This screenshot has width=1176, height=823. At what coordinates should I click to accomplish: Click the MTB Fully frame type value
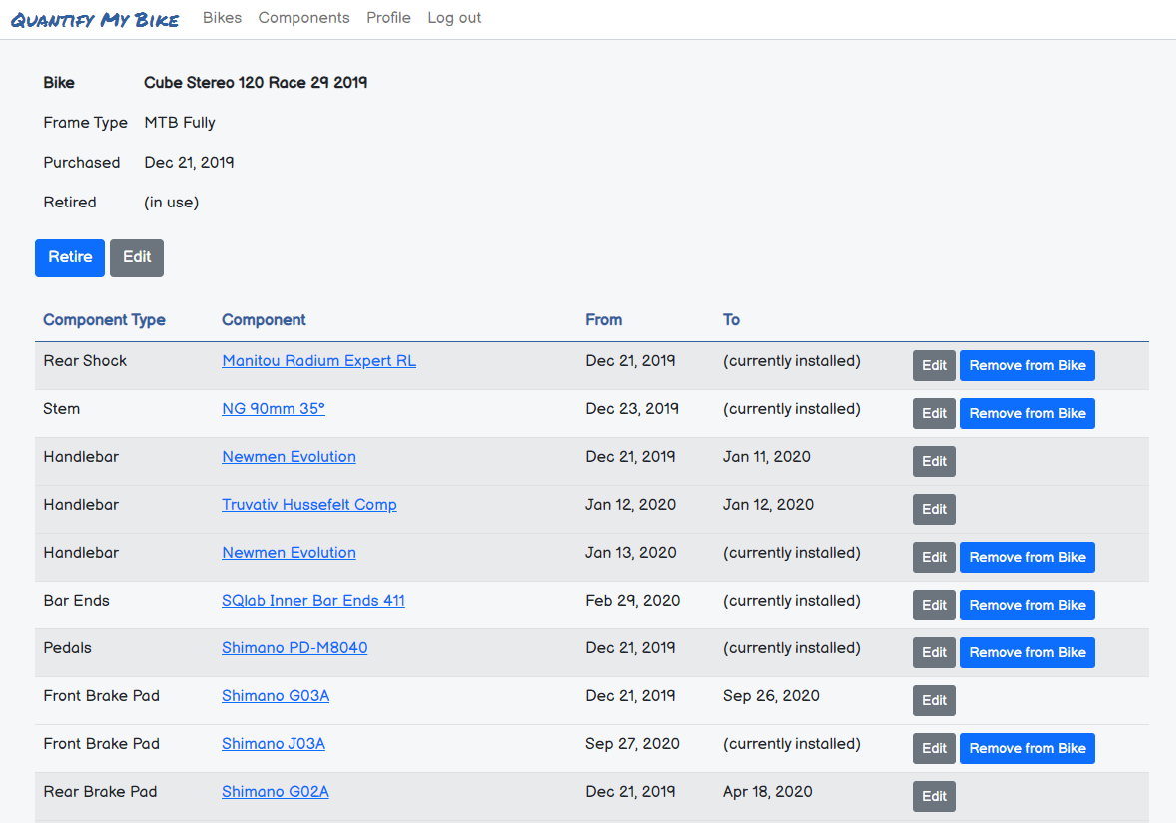pyautogui.click(x=180, y=122)
